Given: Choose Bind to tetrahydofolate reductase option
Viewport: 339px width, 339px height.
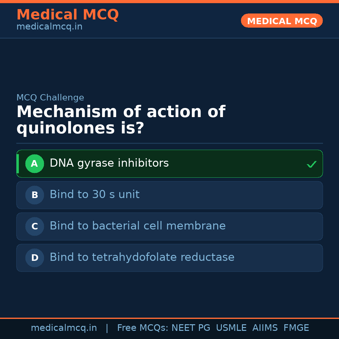Looking at the screenshot, I should [142, 257].
